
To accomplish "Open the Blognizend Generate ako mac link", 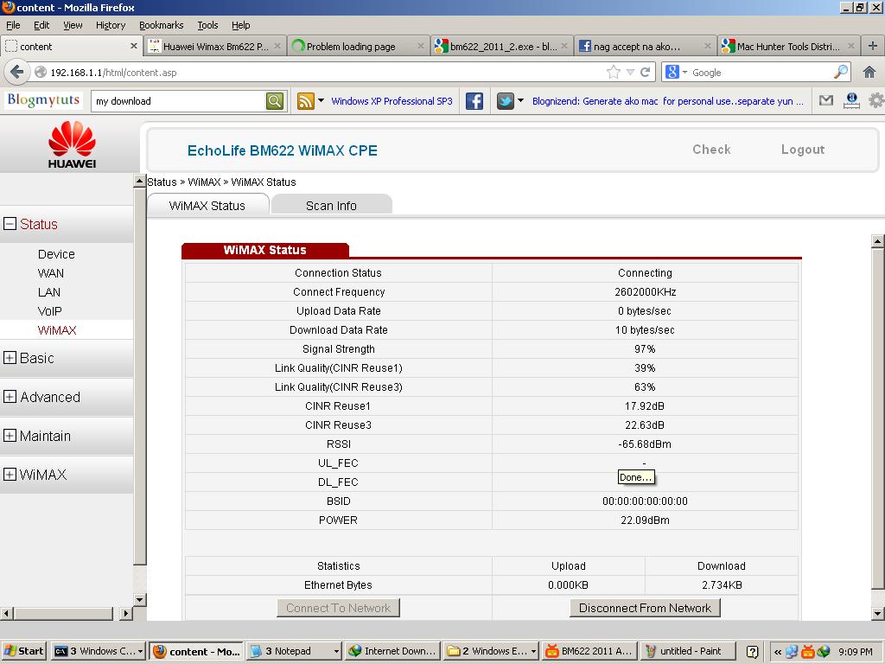I will 668,101.
